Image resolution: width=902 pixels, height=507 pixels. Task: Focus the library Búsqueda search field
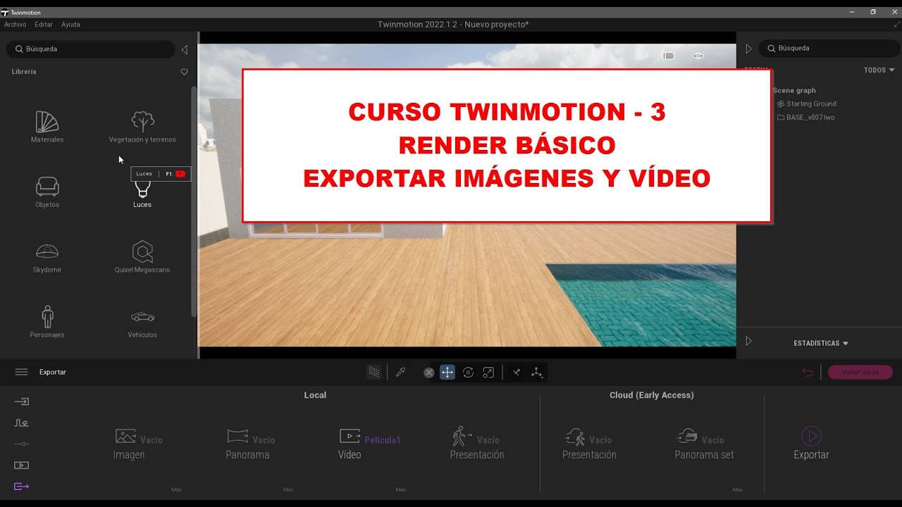point(91,49)
